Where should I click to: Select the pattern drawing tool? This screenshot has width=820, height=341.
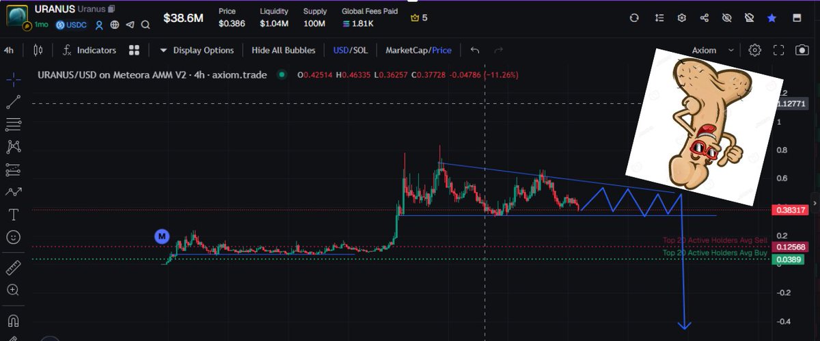point(13,147)
